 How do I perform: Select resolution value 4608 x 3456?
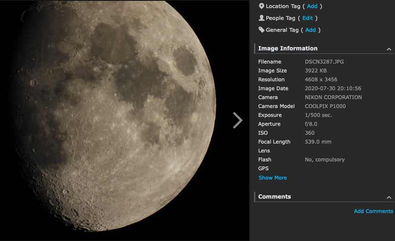click(x=321, y=79)
